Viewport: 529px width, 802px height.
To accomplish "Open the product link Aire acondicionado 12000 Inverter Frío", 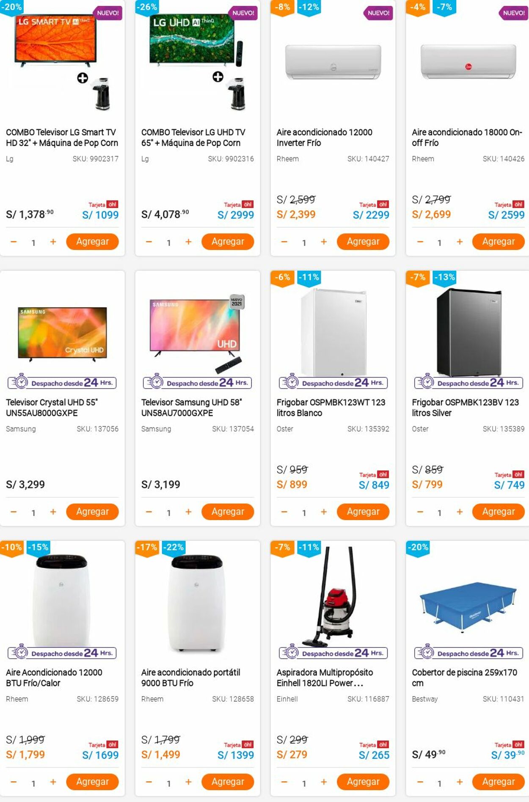I will 325,138.
